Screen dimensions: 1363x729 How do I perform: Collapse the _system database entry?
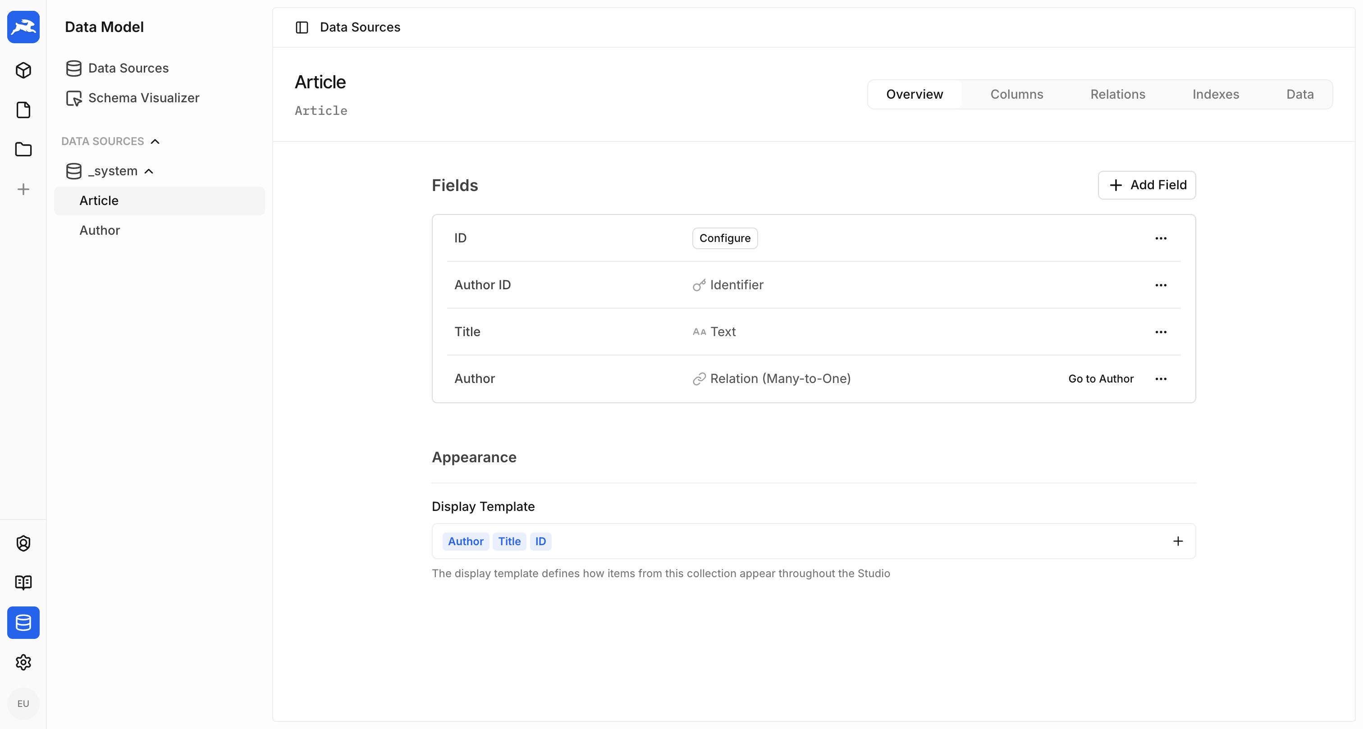pyautogui.click(x=150, y=171)
